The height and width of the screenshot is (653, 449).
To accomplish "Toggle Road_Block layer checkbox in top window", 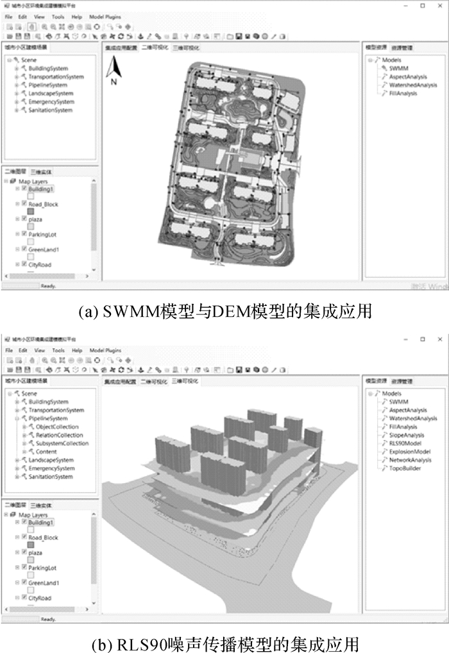I will tap(24, 203).
